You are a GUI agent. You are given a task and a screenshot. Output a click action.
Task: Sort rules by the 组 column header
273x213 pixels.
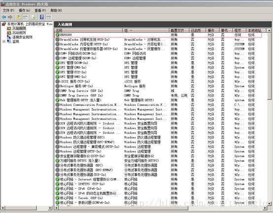pos(146,31)
